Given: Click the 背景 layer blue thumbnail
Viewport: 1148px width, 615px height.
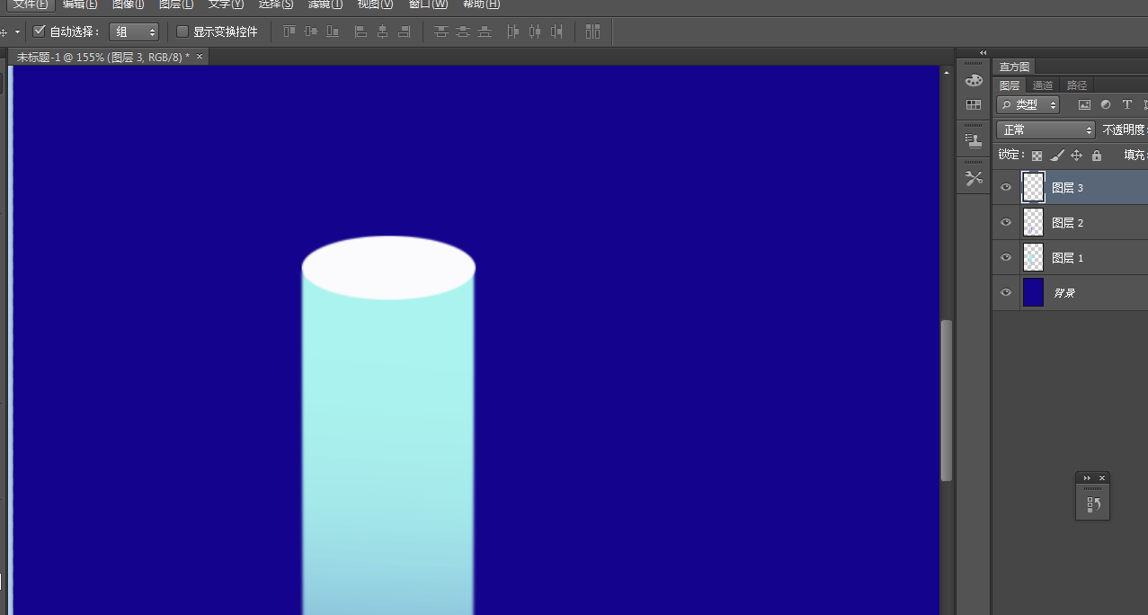Looking at the screenshot, I should 1033,292.
